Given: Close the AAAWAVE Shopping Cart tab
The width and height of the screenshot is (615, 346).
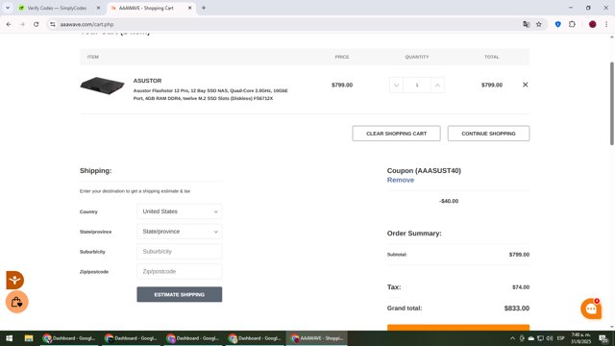Looking at the screenshot, I should [190, 8].
